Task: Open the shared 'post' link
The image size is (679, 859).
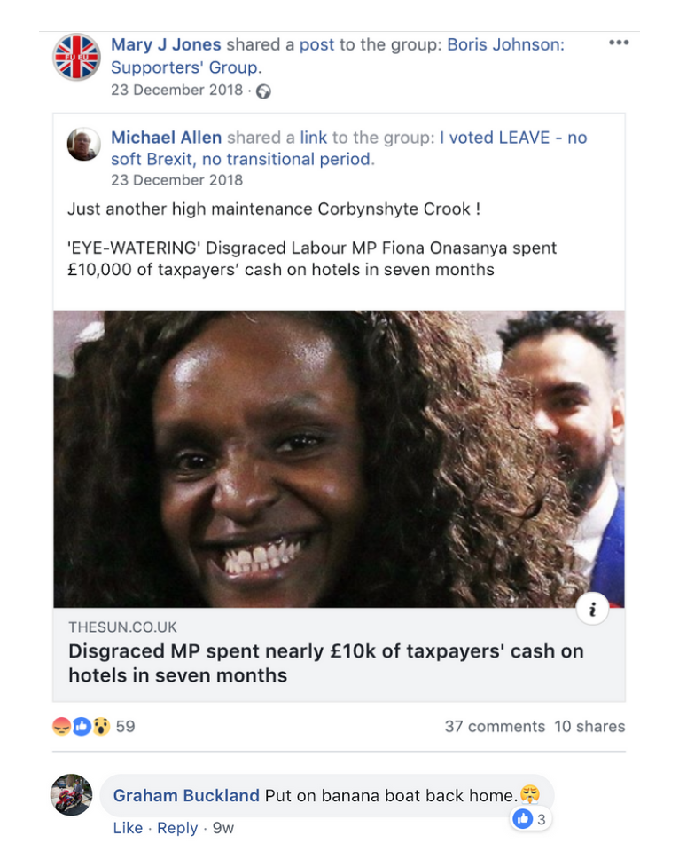Action: tap(316, 44)
